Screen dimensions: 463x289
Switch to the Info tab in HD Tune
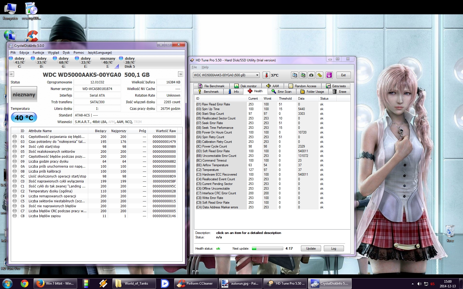point(233,92)
